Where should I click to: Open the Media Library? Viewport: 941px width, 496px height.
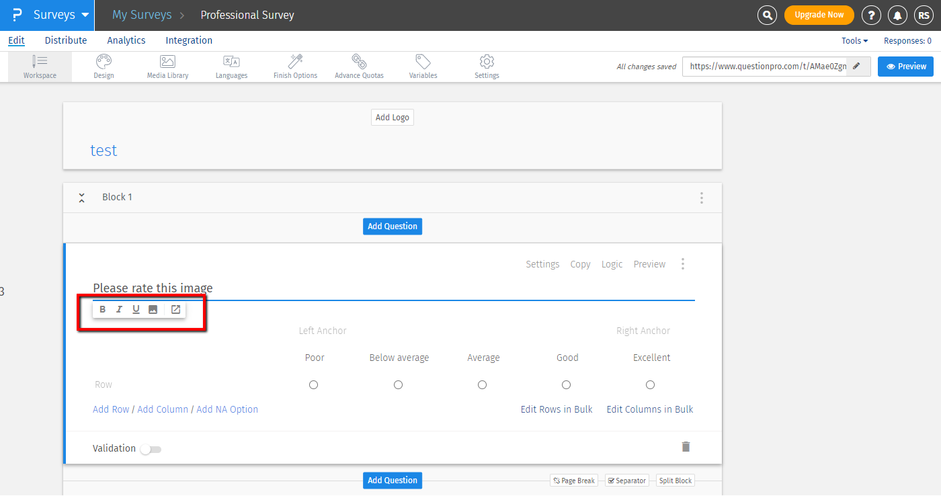click(x=167, y=67)
